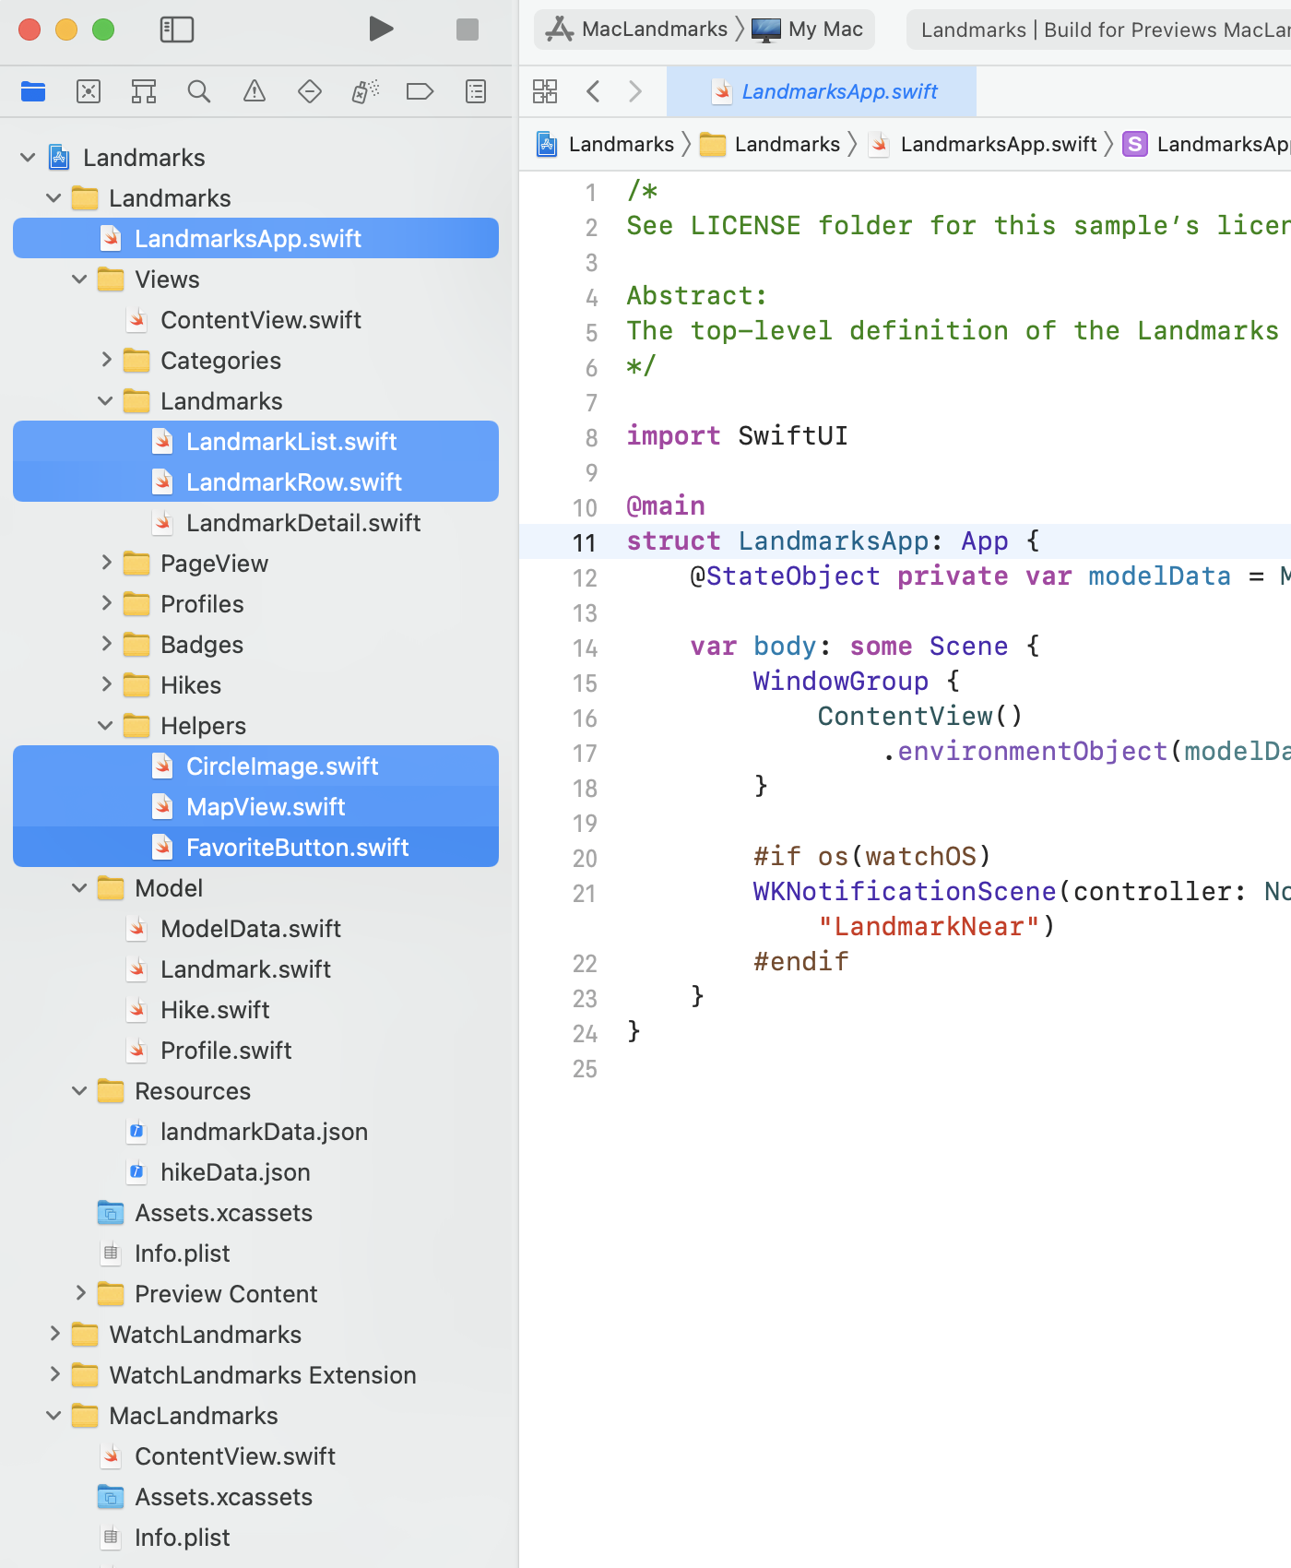Expand the Badges folder
Screen dimensions: 1291x1568
point(105,645)
